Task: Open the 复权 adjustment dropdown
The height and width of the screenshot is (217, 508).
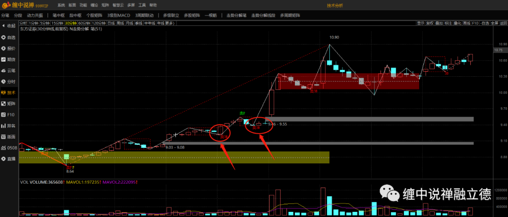Action: [430, 23]
